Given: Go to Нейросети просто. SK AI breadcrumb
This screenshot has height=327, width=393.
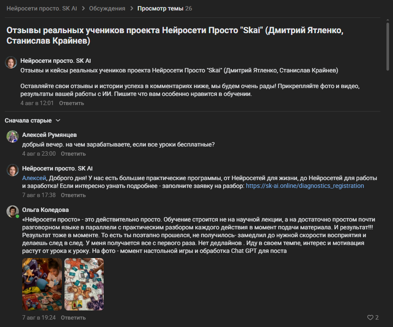Looking at the screenshot, I should [x=41, y=9].
